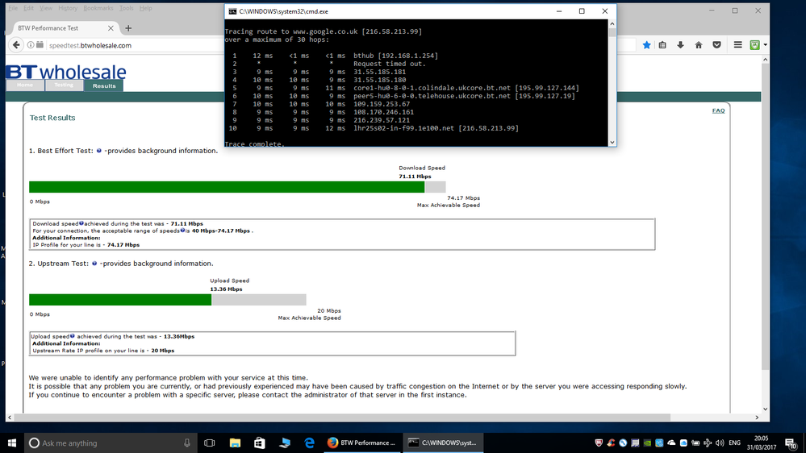Viewport: 806px width, 453px height.
Task: Click the browser vertical scrollbar
Action: click(765, 216)
